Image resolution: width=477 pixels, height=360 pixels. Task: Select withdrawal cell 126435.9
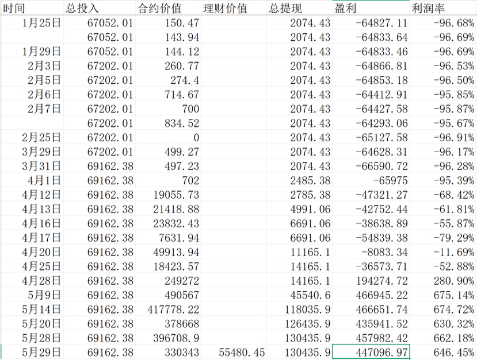click(299, 324)
